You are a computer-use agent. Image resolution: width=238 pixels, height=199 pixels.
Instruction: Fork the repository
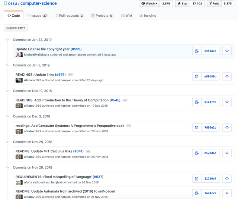tap(214, 3)
